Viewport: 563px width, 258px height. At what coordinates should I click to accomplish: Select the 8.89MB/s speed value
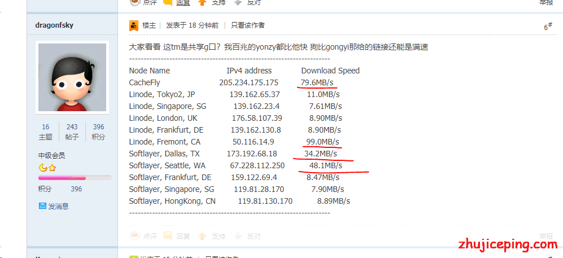pyautogui.click(x=334, y=201)
